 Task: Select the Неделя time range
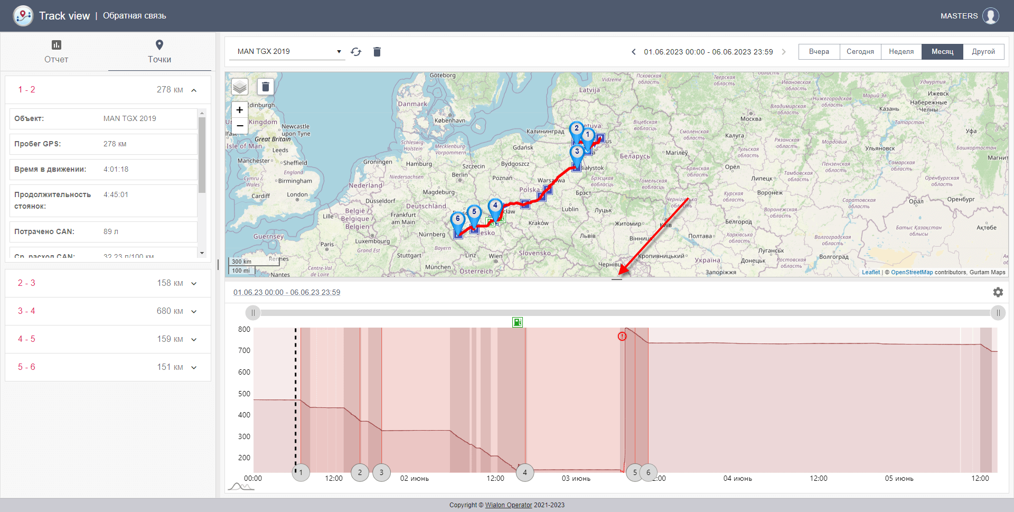click(x=901, y=52)
